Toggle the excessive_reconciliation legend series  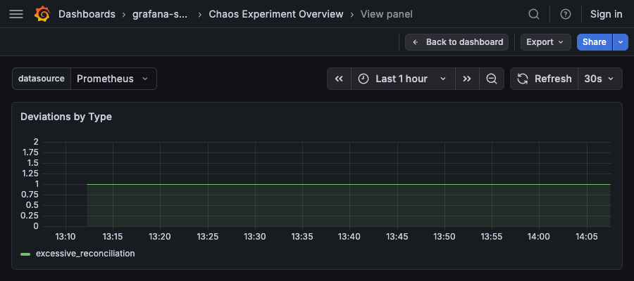[x=85, y=253]
